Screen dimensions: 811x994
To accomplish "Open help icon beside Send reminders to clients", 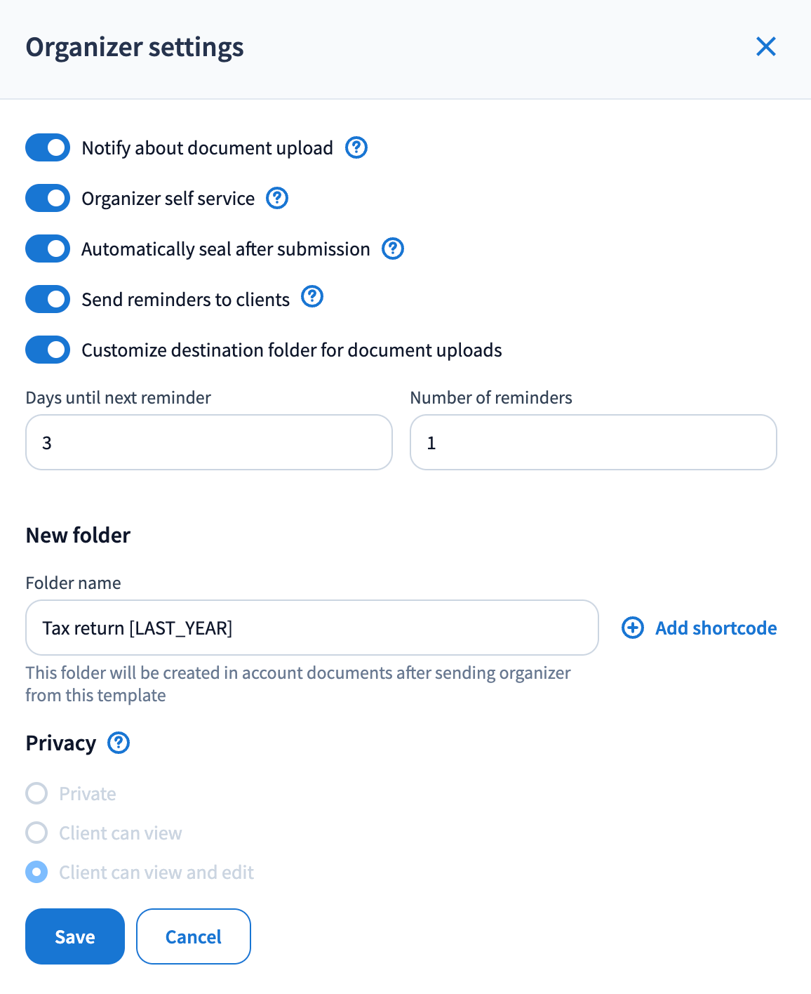I will 312,297.
